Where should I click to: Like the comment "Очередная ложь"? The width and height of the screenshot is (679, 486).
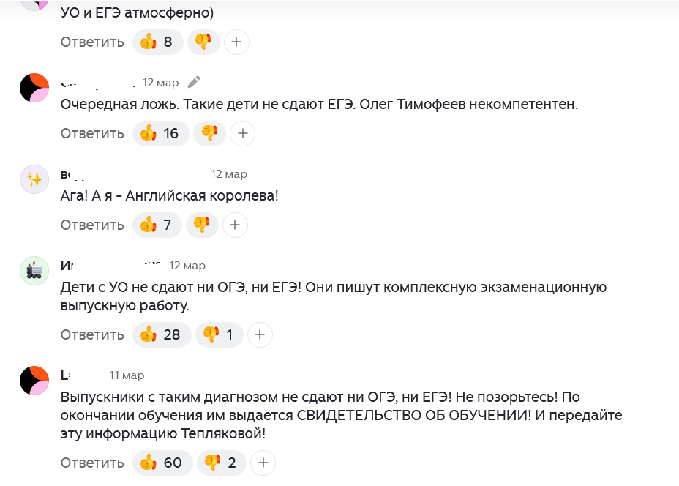click(160, 133)
